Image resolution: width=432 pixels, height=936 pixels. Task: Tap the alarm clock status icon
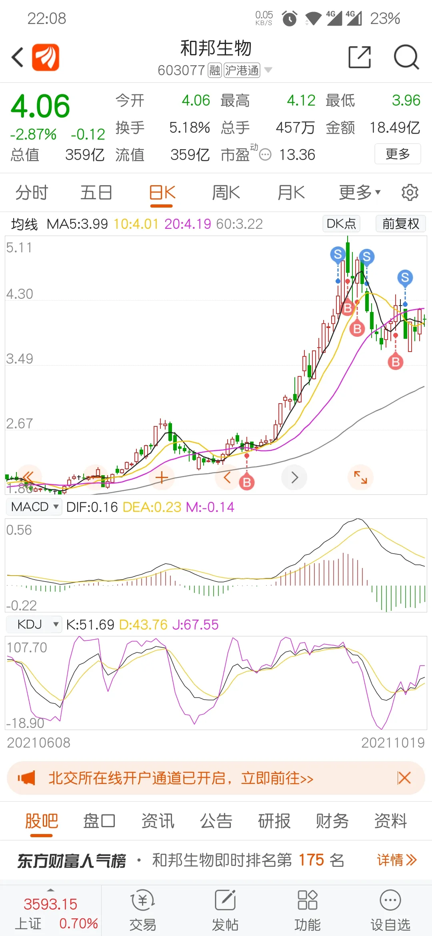[x=290, y=18]
